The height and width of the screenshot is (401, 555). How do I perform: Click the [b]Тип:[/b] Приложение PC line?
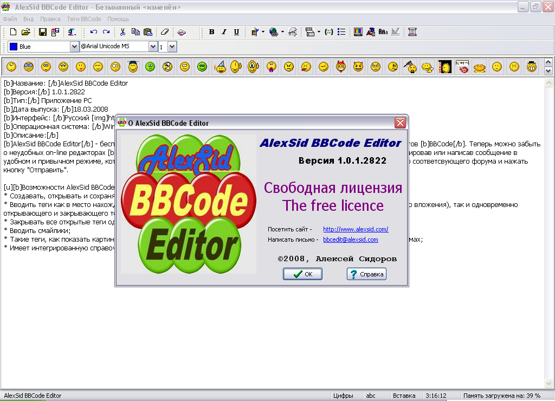pos(48,100)
